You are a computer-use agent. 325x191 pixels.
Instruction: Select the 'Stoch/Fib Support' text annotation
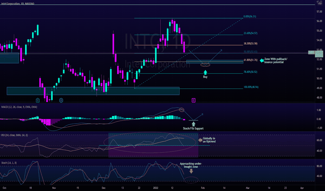pyautogui.click(x=193, y=128)
